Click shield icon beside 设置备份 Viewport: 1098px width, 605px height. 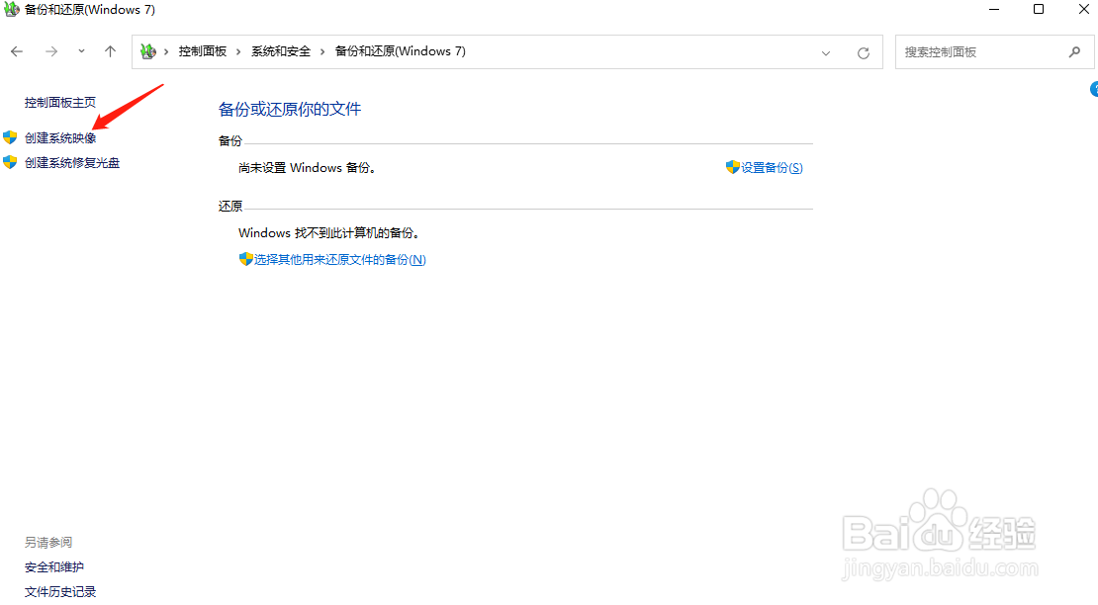(732, 167)
